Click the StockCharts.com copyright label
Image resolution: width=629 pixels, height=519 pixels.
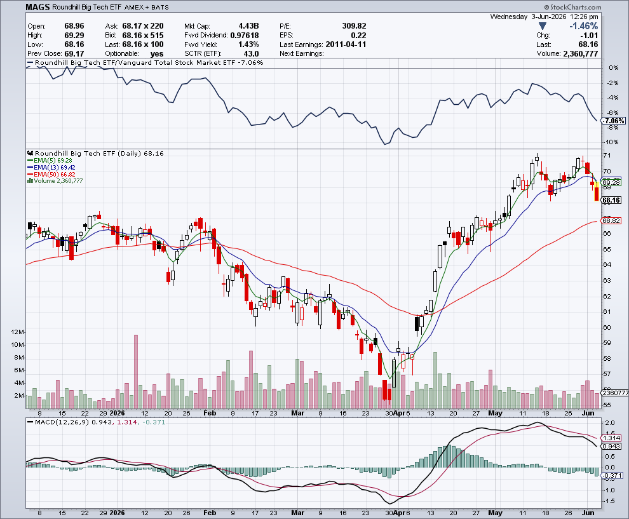point(573,7)
